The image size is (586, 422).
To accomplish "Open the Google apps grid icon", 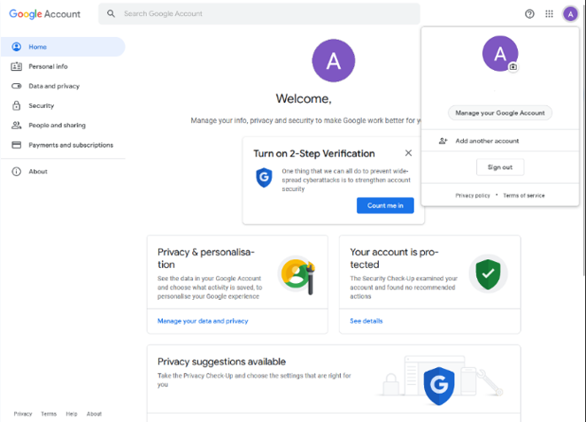I will (550, 14).
